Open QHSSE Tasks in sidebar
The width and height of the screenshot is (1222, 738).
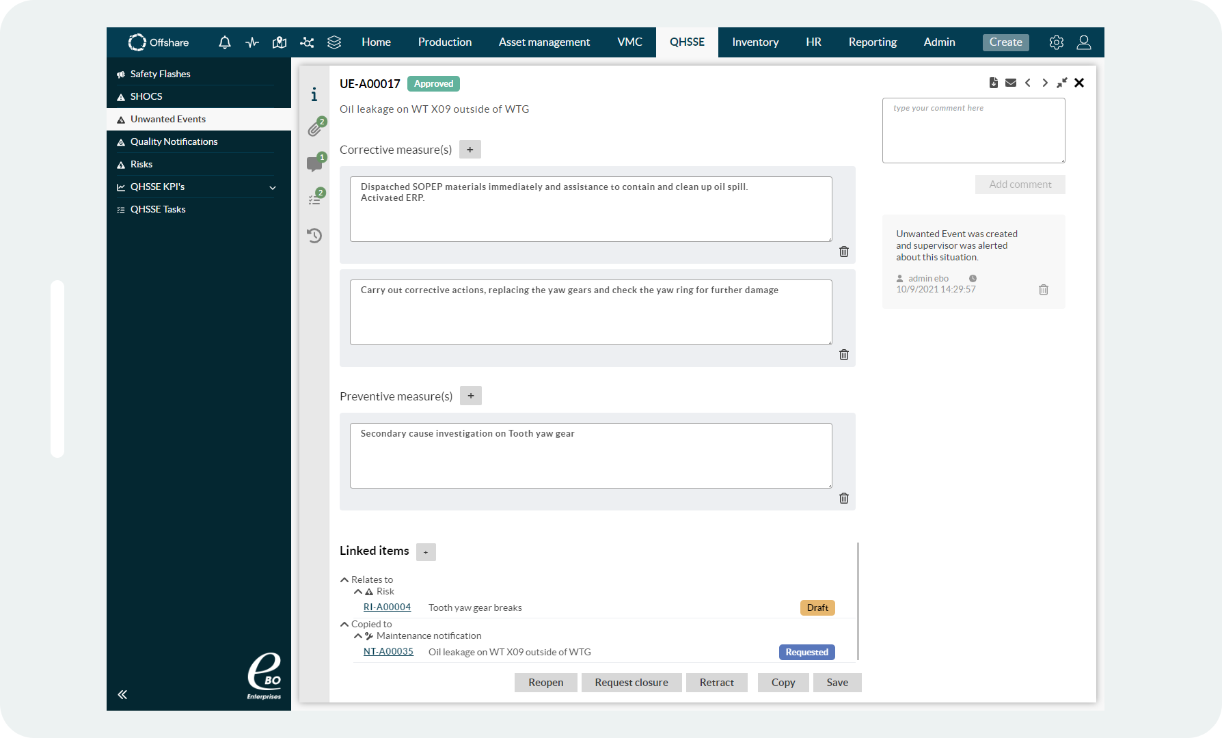[x=199, y=209]
